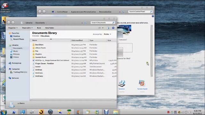Click Appearance and Personalization breadcrumb
The height and width of the screenshot is (115, 205).
coord(83,12)
